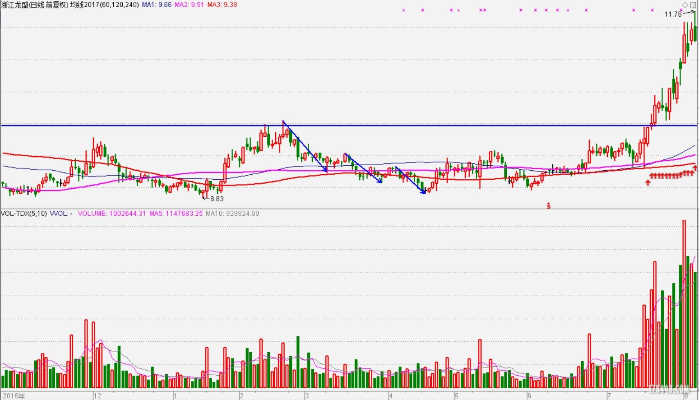699x400 pixels.
Task: Click the 2016年 label on time axis
Action: coord(14,396)
